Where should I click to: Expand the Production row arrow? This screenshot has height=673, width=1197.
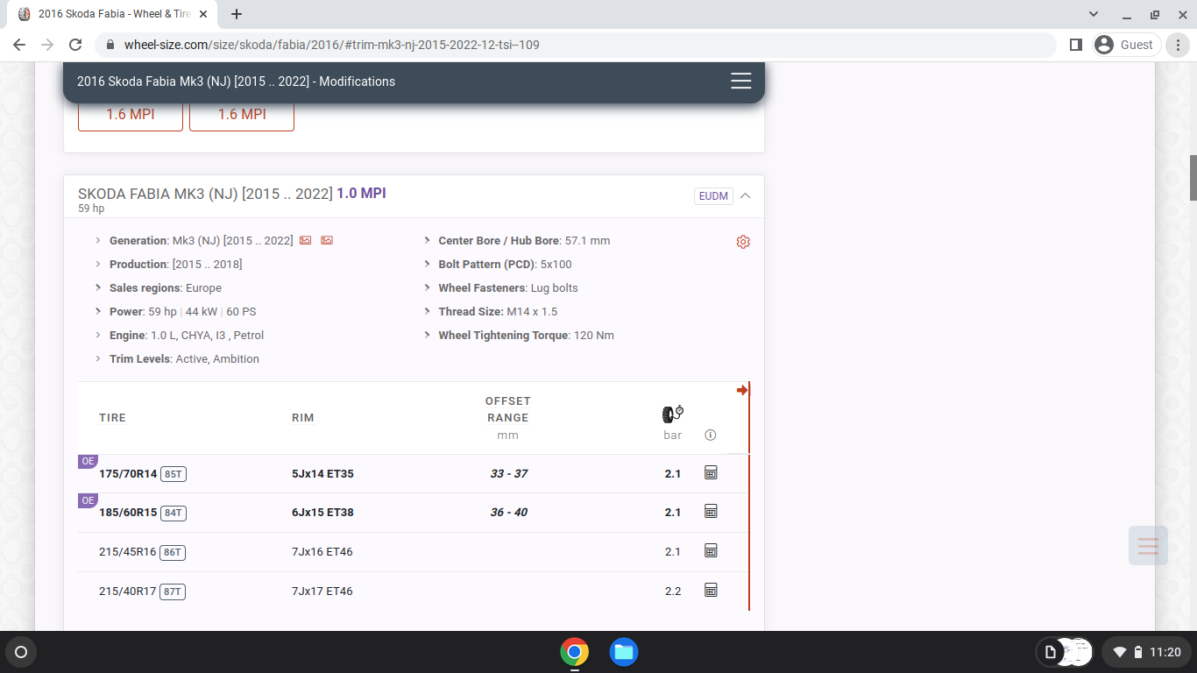pos(99,264)
